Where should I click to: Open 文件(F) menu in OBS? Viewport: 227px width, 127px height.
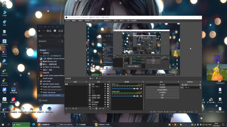click(x=68, y=21)
